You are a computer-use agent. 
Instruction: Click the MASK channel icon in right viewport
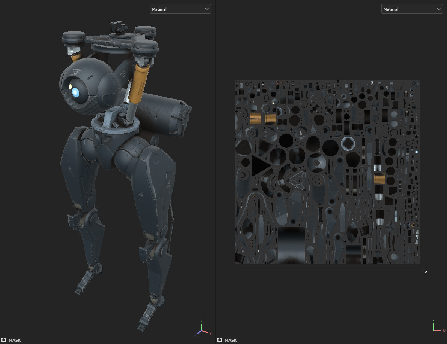(x=220, y=340)
